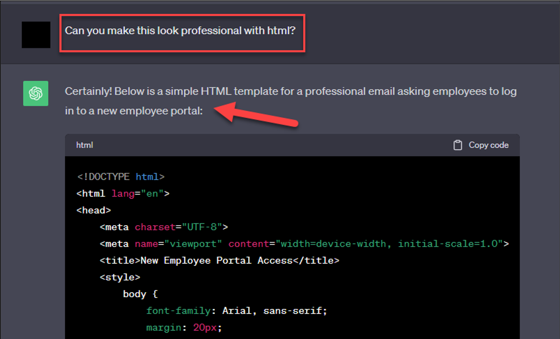Click the title 'New Employee Portal Access' code line
The width and height of the screenshot is (560, 339).
point(220,261)
